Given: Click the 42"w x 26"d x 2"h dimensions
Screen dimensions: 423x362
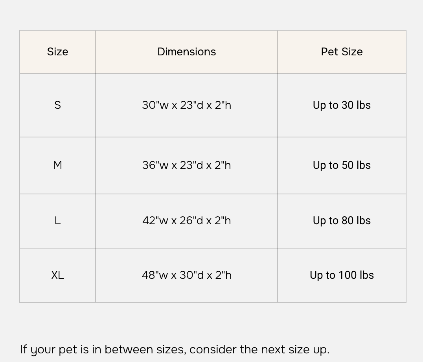Looking at the screenshot, I should 186,221.
